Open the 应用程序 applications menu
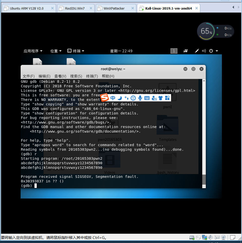 coord(33,51)
